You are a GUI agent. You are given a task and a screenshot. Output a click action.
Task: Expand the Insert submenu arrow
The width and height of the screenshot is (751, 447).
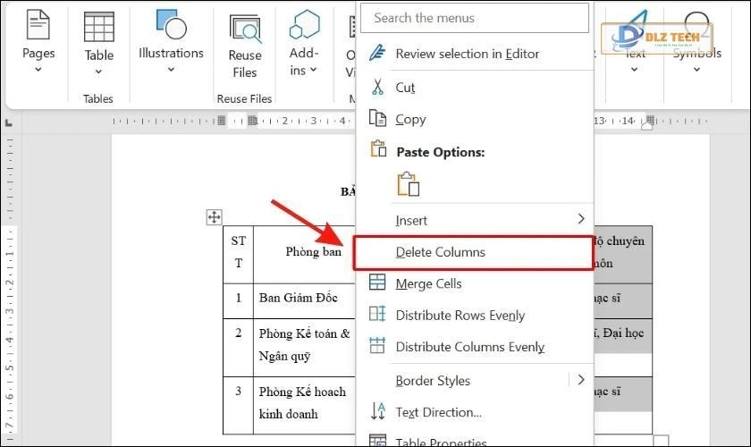click(x=580, y=219)
